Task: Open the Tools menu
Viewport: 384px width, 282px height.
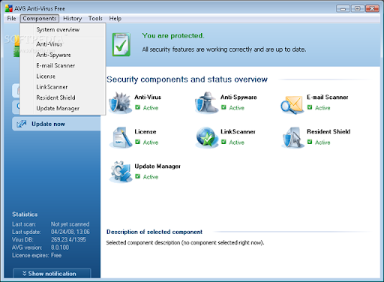Action: coord(95,19)
